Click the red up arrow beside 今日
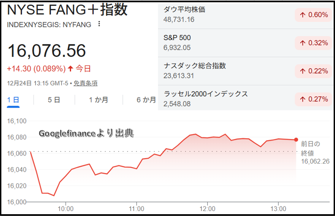335x216 pixels. [70, 69]
